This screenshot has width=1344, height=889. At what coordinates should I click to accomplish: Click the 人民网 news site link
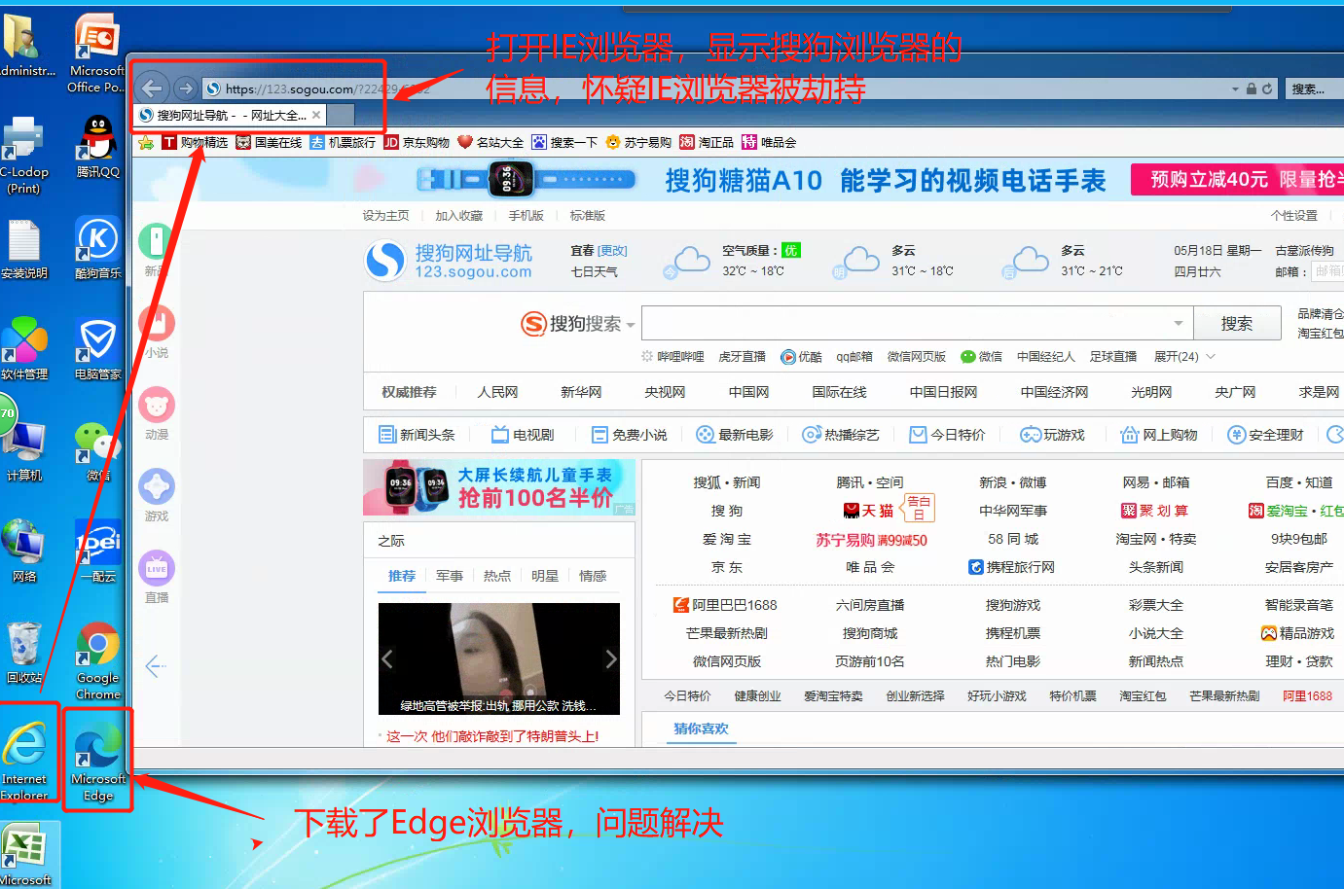(497, 392)
